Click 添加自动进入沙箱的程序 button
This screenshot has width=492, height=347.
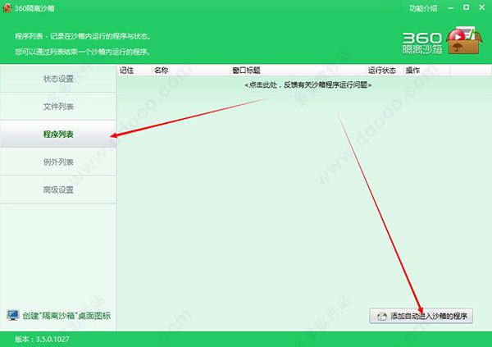421,316
